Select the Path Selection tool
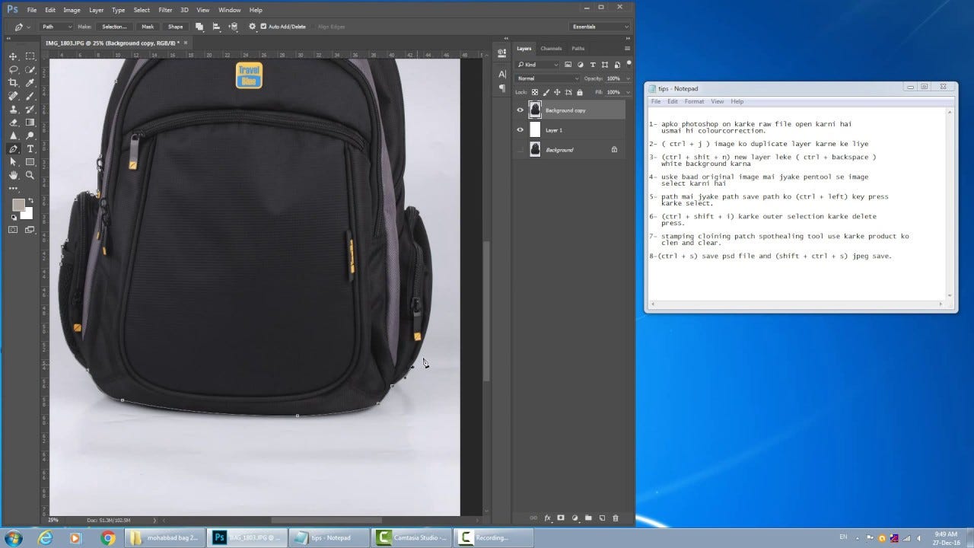This screenshot has width=974, height=548. 13,162
